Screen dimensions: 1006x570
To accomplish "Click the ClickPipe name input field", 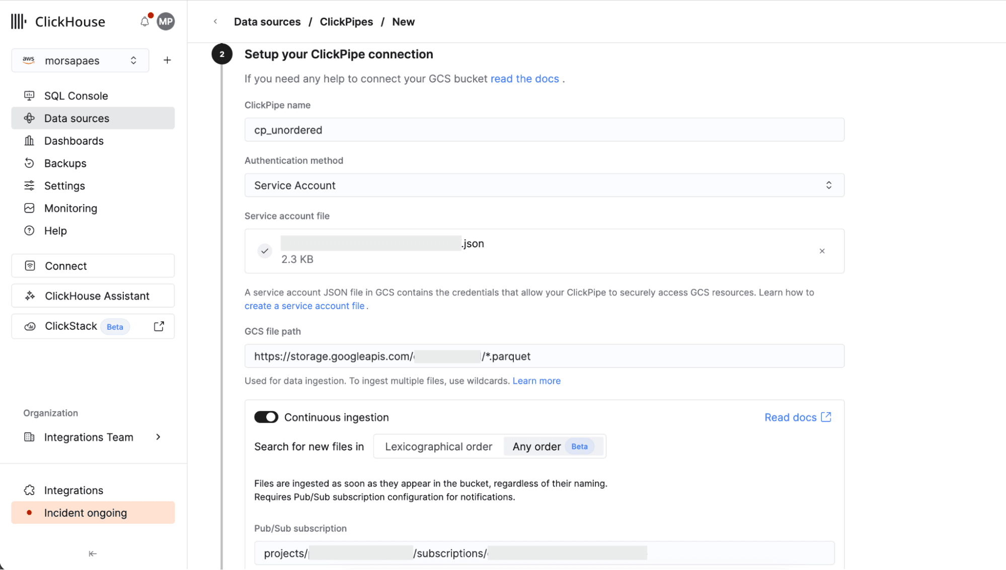I will [x=544, y=130].
